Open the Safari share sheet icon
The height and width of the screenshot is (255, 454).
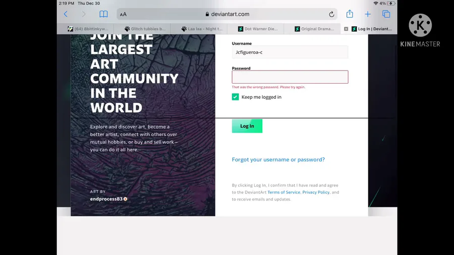tap(350, 14)
